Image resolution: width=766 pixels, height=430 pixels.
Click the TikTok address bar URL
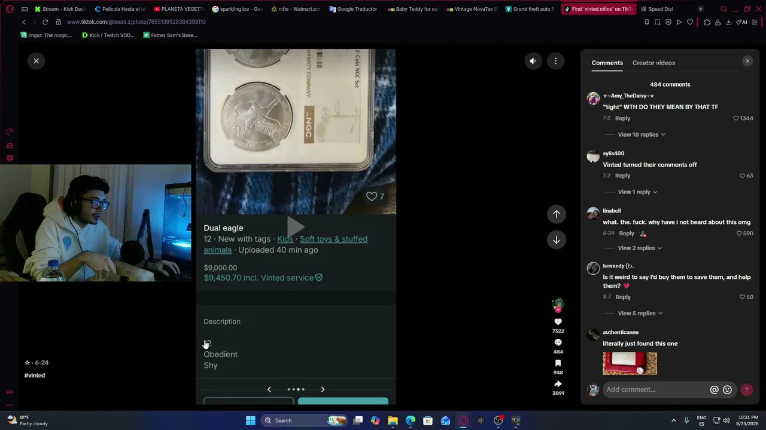(136, 22)
